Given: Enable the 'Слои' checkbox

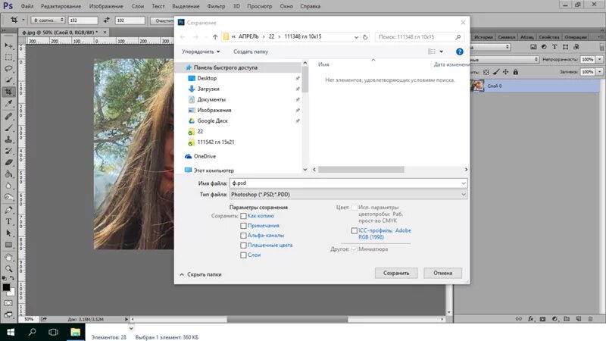Looking at the screenshot, I should 243,255.
